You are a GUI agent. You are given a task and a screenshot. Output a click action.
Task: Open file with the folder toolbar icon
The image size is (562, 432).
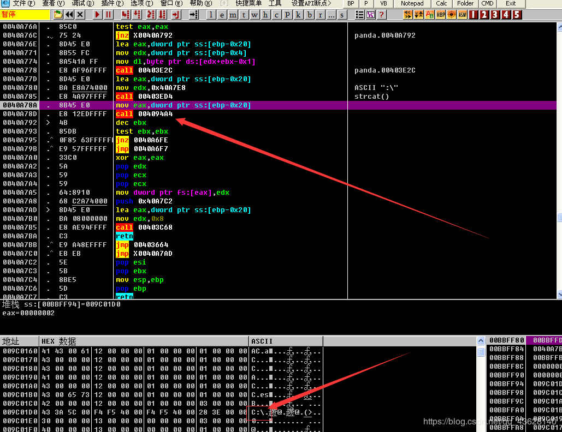pos(58,15)
